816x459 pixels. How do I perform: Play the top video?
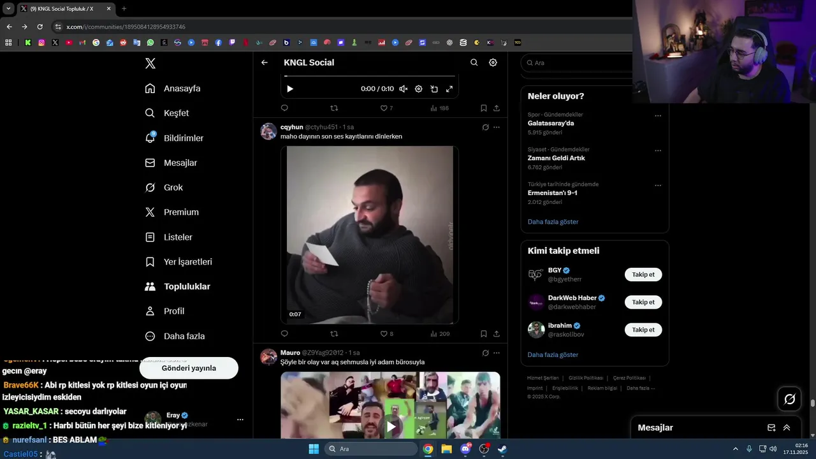pos(289,89)
